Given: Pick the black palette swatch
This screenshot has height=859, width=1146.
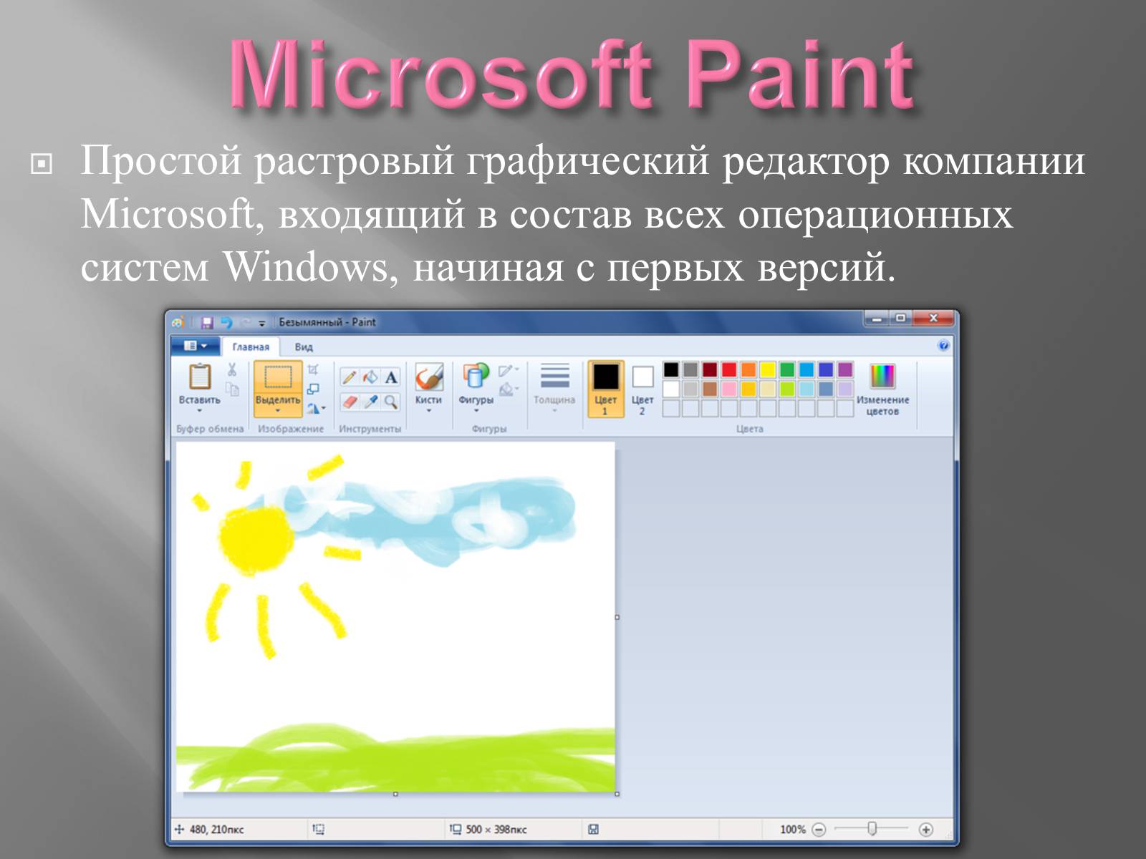Looking at the screenshot, I should pos(670,369).
